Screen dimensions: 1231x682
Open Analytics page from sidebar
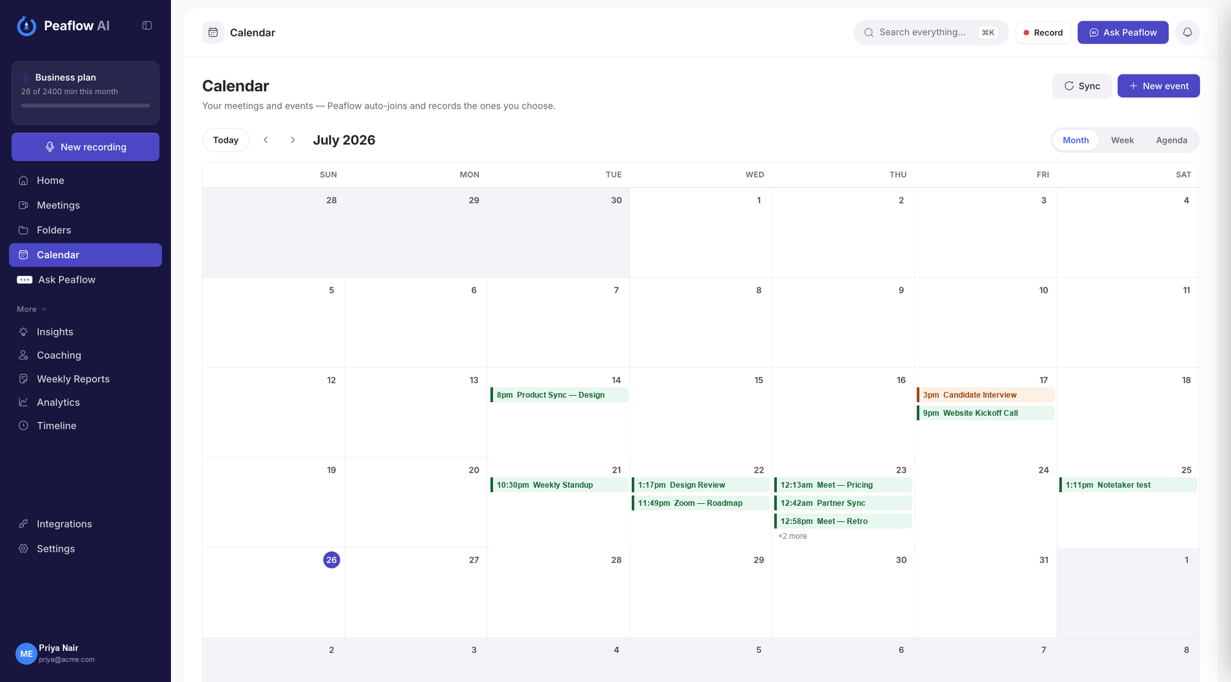click(x=86, y=402)
